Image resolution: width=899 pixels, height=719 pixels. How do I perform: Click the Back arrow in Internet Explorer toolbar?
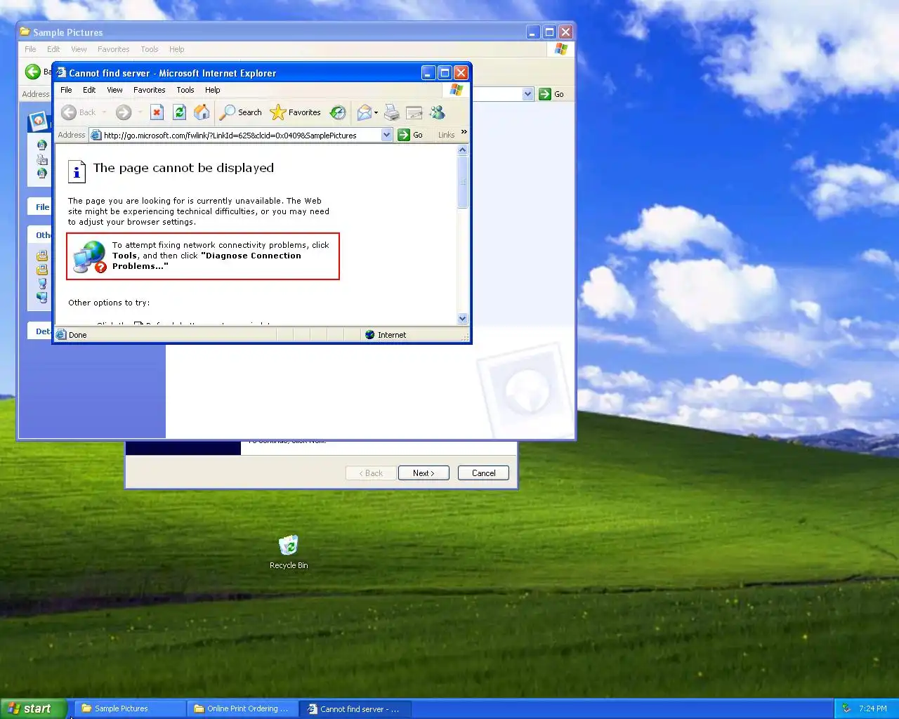(x=69, y=112)
